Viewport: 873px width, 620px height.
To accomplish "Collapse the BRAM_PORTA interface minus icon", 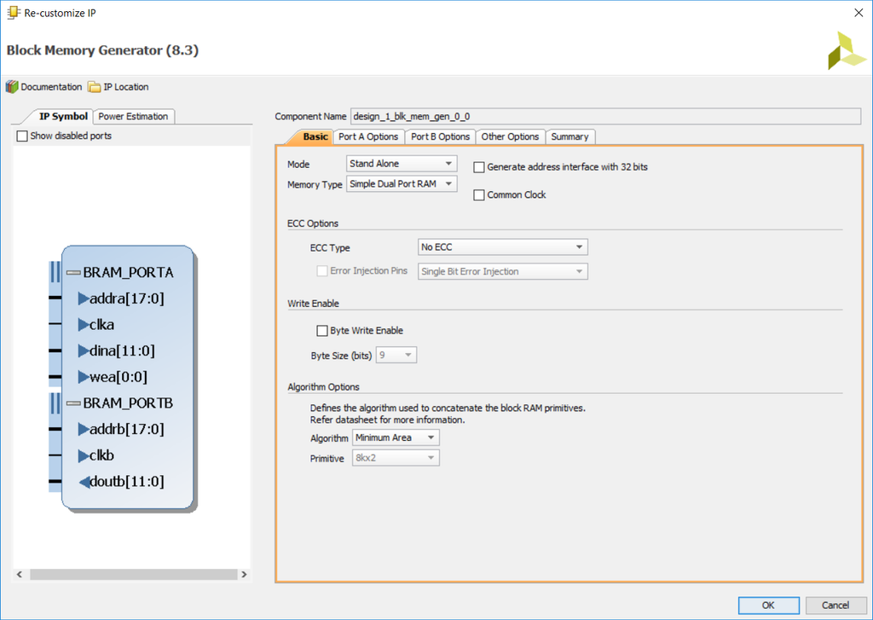I will (73, 272).
